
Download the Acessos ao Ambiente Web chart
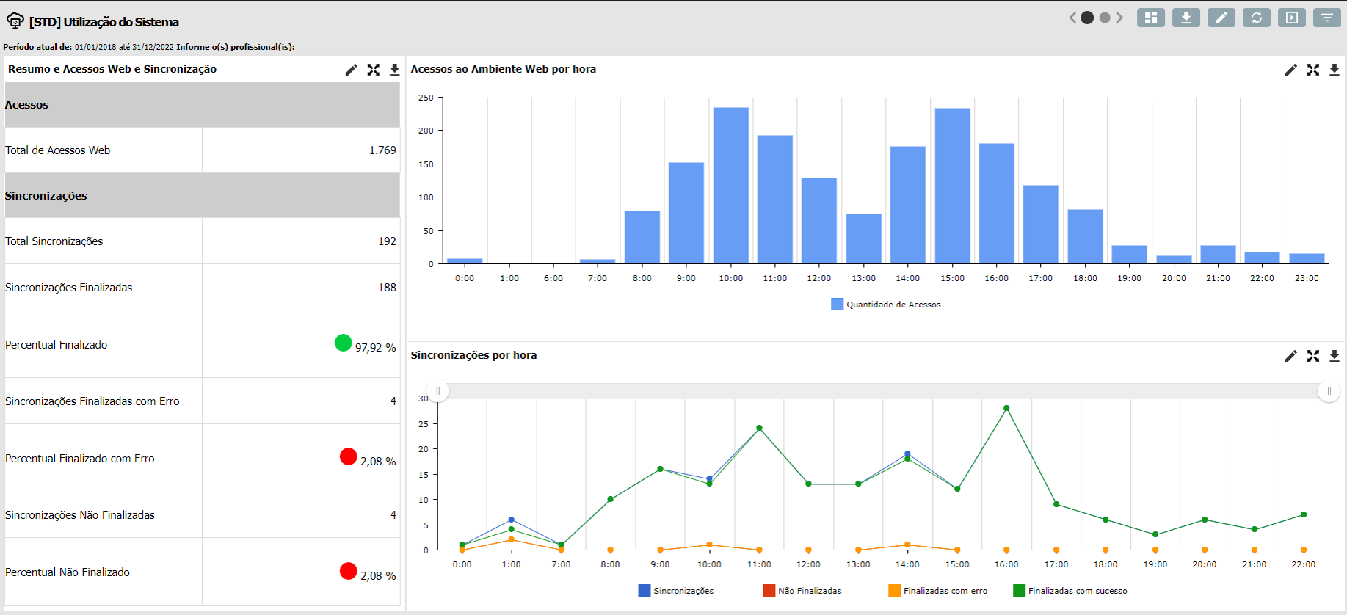pos(1335,70)
